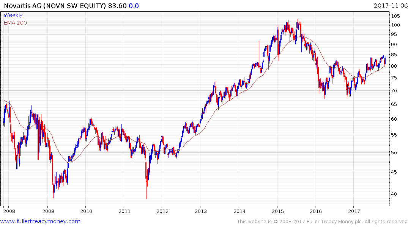Click the 2015 x-axis label
Screen dimensions: 408x227
(x=278, y=211)
